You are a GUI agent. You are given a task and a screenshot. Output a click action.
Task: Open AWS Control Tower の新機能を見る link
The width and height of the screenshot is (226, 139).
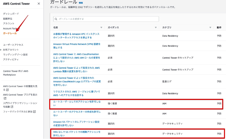[20, 88]
